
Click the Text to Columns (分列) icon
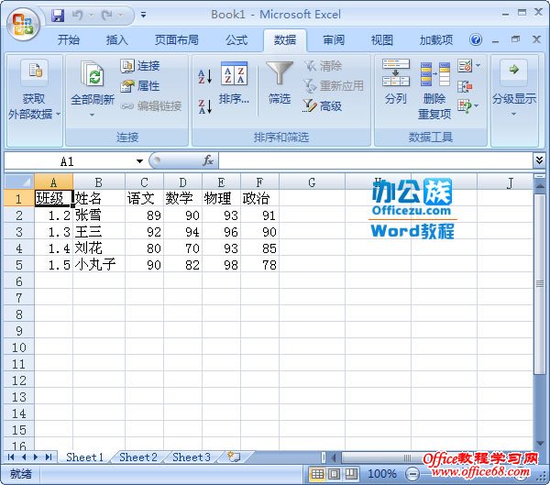pos(396,84)
